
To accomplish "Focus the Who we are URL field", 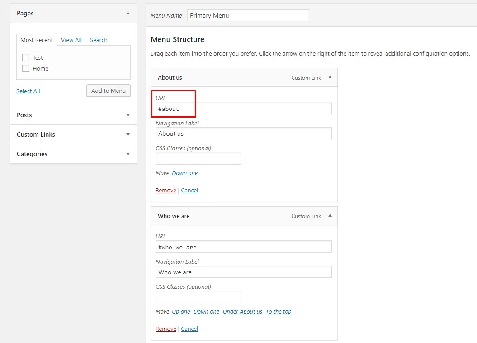I will click(244, 247).
